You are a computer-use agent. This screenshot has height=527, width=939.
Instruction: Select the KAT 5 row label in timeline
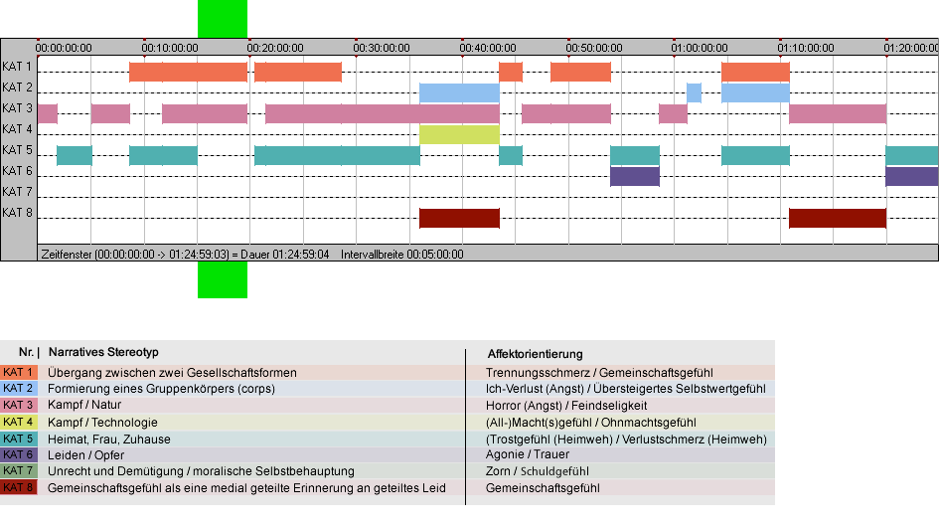coord(17,150)
